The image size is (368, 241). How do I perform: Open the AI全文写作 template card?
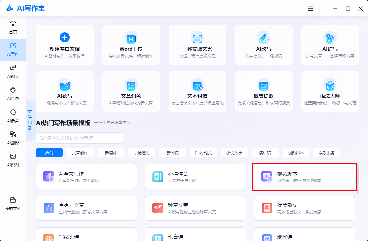86,177
